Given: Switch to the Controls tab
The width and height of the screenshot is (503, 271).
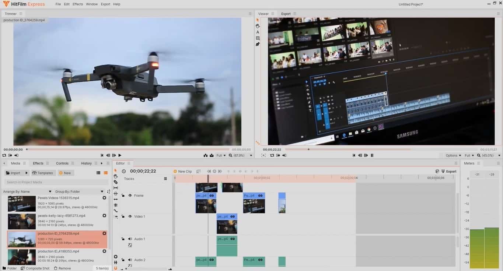Looking at the screenshot, I should (62, 163).
